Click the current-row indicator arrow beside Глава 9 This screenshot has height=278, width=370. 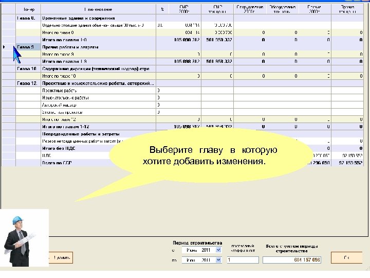coord(4,47)
